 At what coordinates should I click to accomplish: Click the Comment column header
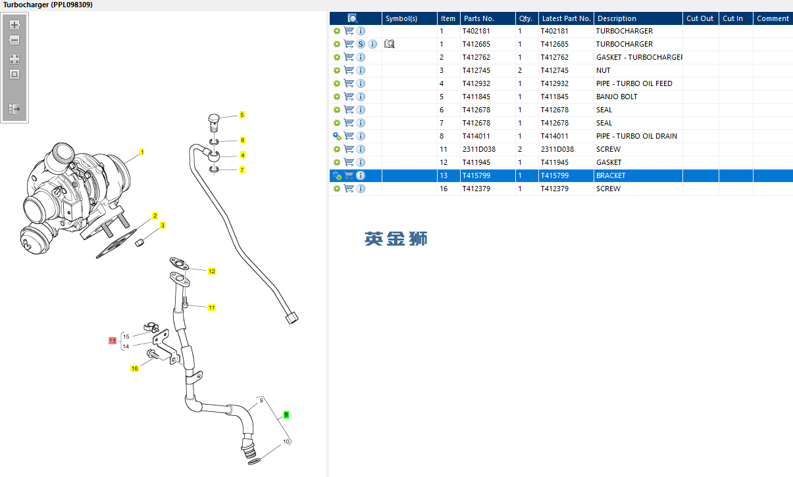773,18
